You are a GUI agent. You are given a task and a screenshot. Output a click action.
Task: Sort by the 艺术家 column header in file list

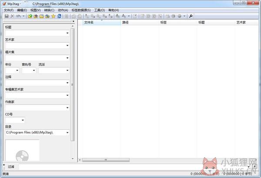[247, 22]
